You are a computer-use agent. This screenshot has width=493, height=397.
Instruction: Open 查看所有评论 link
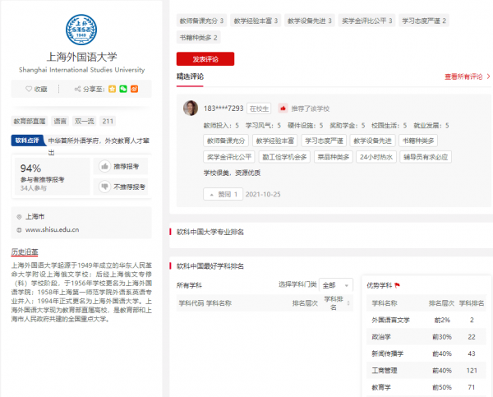click(x=463, y=76)
